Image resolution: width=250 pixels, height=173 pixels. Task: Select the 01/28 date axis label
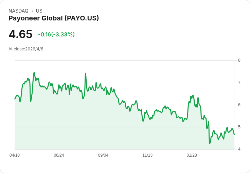[192, 155]
